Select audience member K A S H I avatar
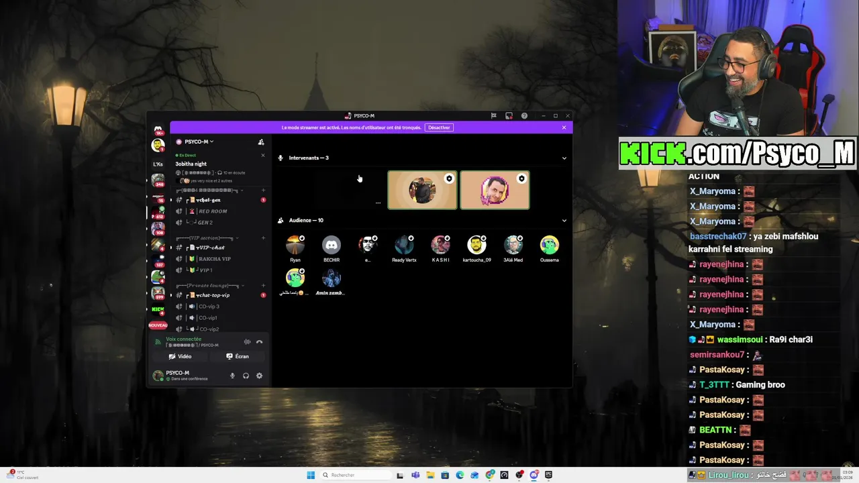This screenshot has width=859, height=483. 440,245
